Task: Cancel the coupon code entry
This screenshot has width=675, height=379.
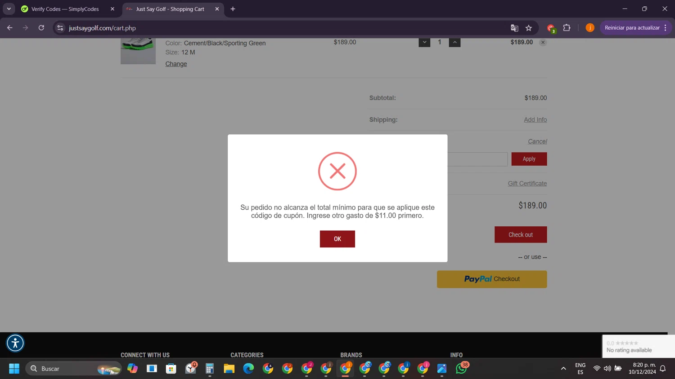Action: click(x=537, y=141)
